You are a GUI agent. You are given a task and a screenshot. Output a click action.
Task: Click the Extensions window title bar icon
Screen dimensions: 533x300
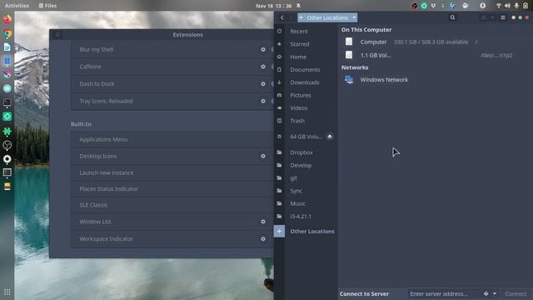[x=57, y=35]
